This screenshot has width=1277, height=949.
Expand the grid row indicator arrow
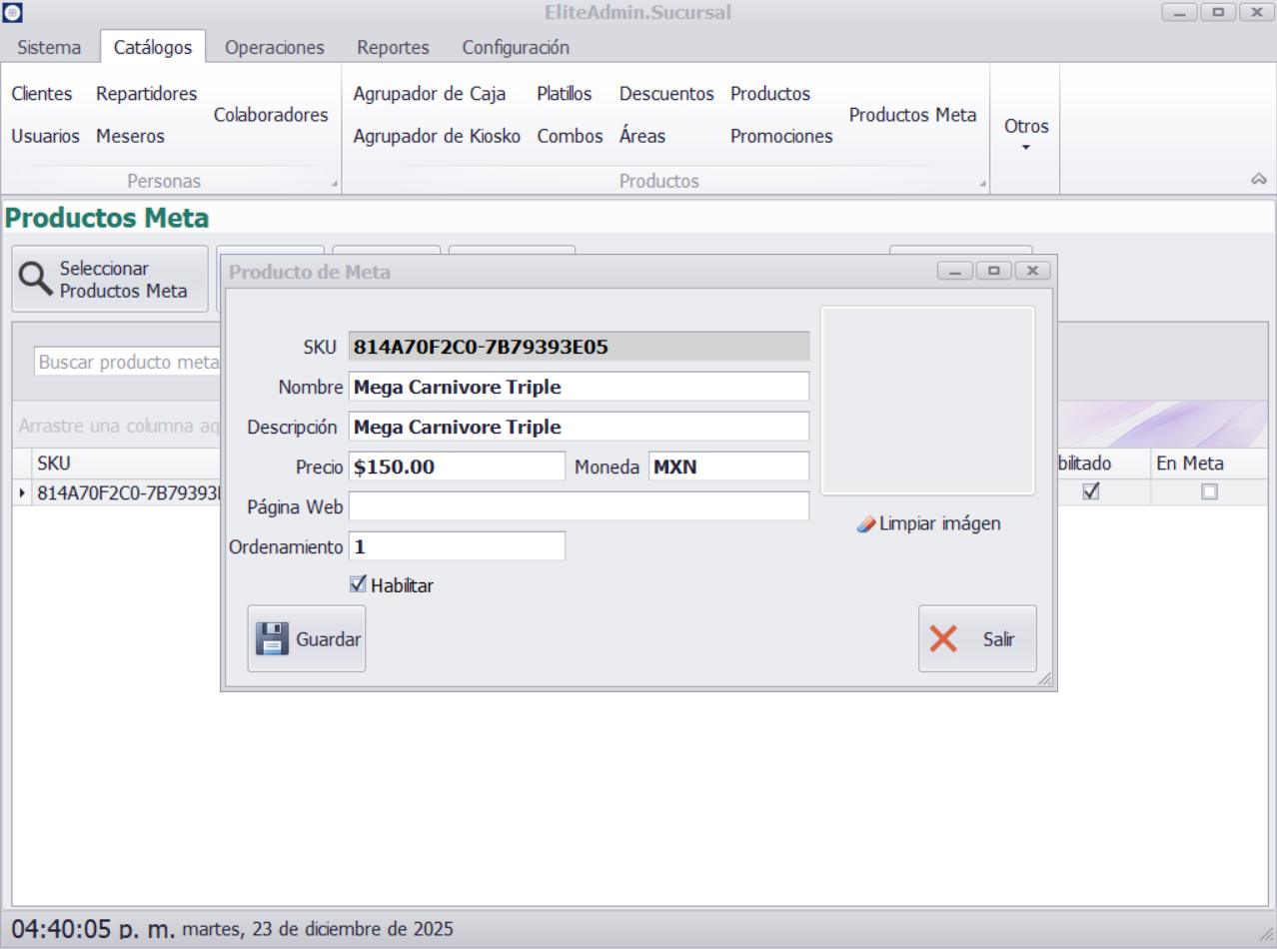[x=22, y=492]
